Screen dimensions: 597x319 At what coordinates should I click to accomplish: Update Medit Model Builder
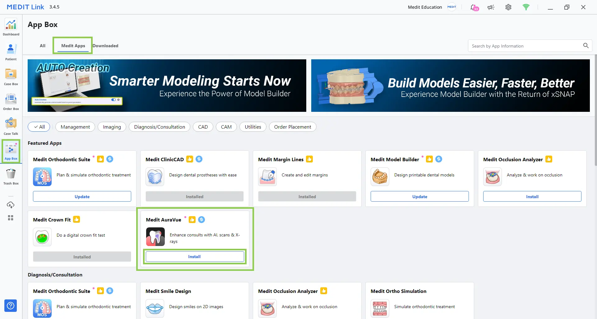[x=420, y=196]
